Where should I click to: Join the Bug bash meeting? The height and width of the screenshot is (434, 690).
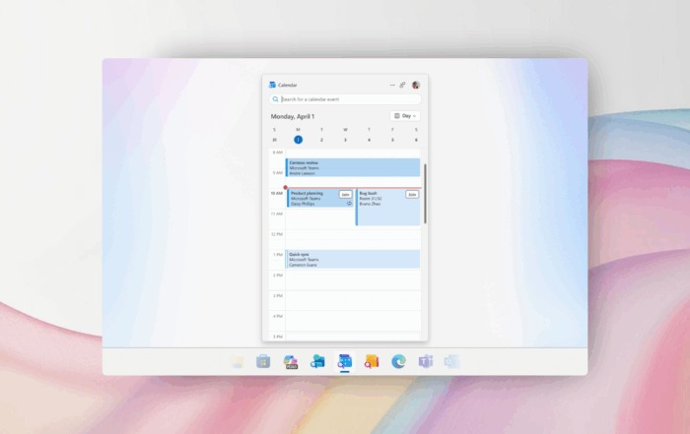click(412, 194)
